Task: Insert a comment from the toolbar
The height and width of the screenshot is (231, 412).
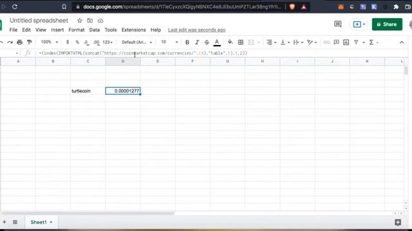Action: tap(336, 42)
